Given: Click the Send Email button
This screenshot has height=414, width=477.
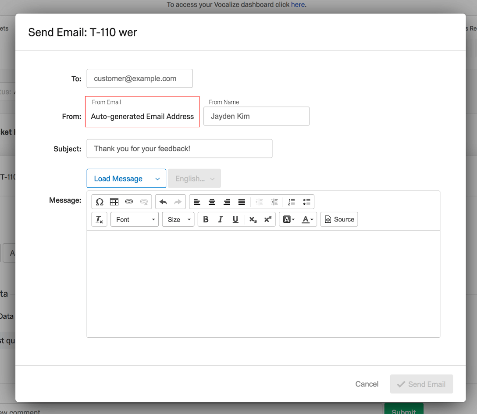Looking at the screenshot, I should coord(422,384).
